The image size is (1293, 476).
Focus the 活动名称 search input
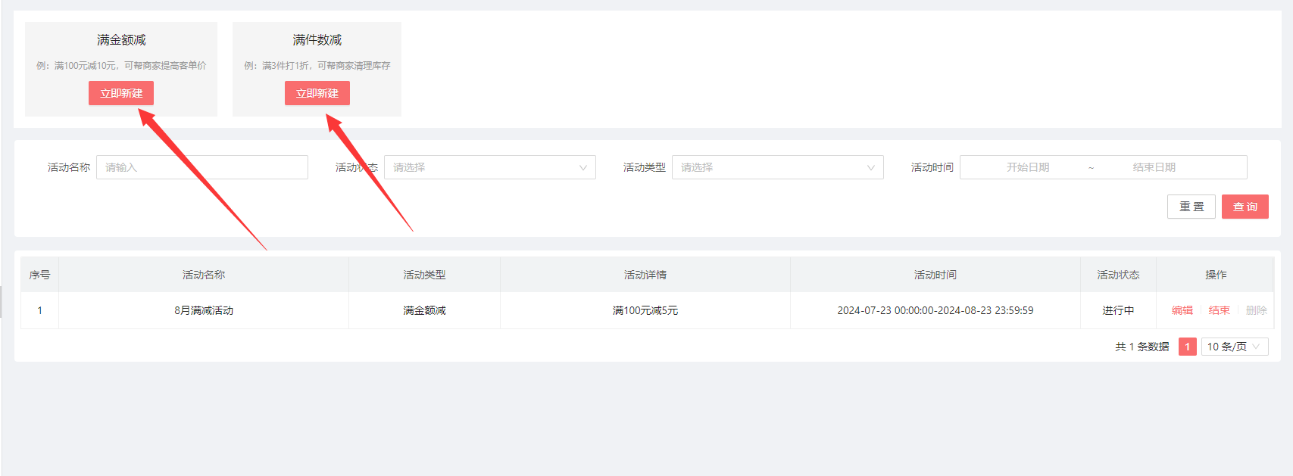(x=201, y=167)
